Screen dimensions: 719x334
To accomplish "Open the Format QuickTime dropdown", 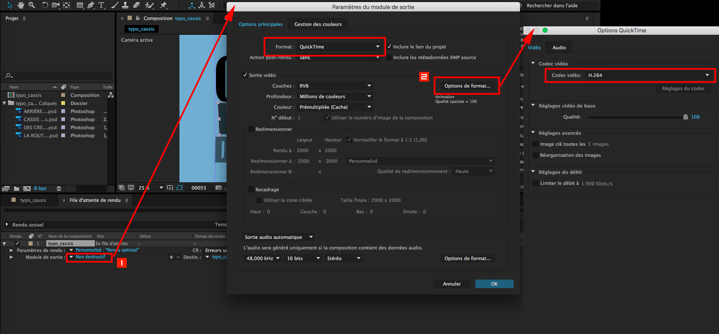I will click(x=339, y=47).
